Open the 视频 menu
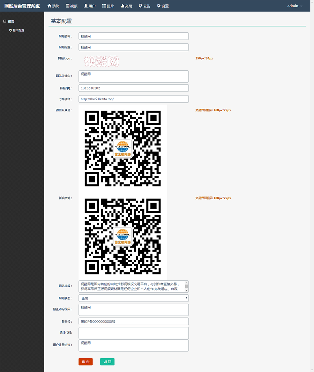Viewport: 314px width, 372px height. pyautogui.click(x=72, y=6)
